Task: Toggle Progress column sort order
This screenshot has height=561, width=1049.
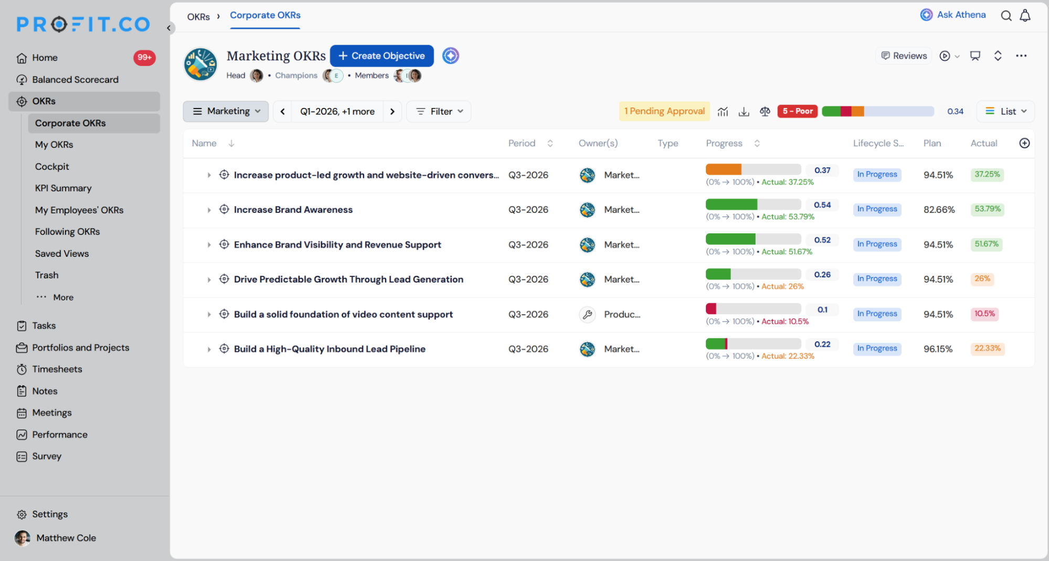Action: [x=757, y=143]
